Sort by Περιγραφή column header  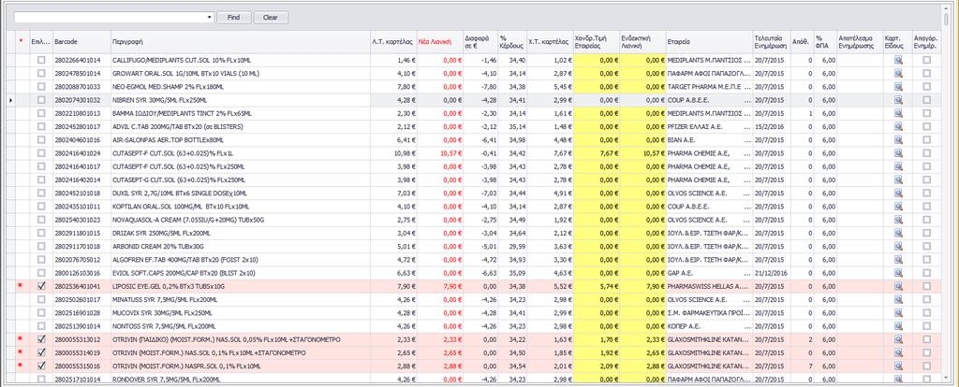click(x=241, y=41)
